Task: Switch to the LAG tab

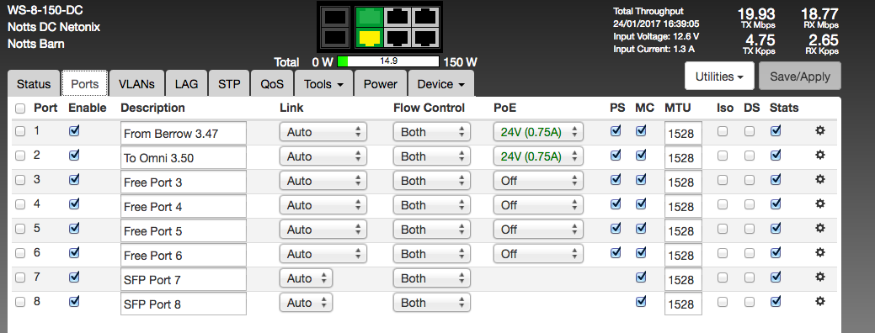Action: pyautogui.click(x=186, y=84)
